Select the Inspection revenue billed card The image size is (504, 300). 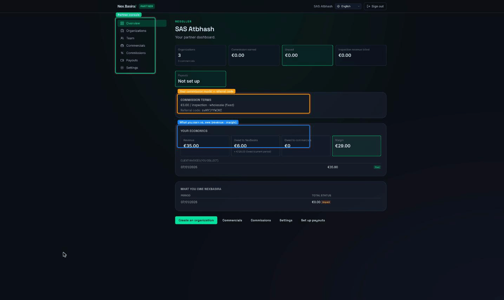tap(361, 55)
